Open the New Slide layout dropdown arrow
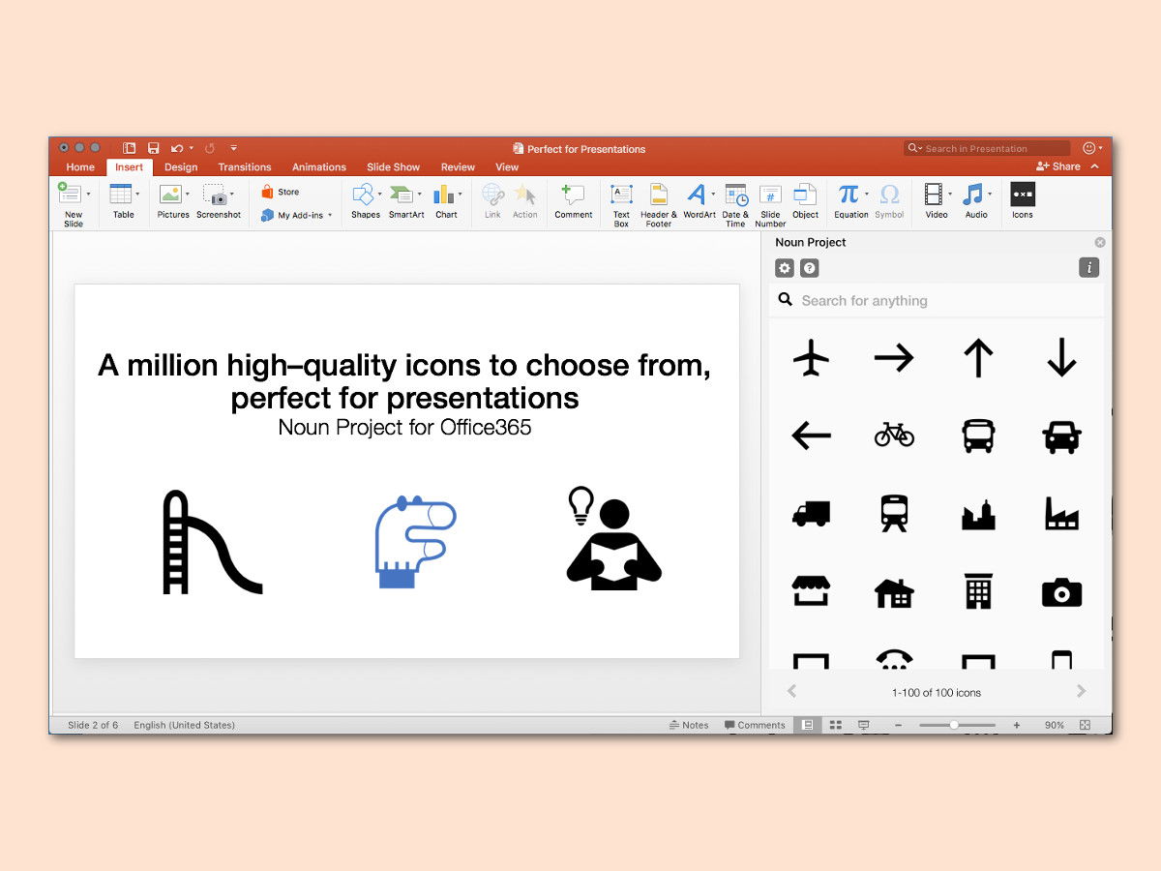The width and height of the screenshot is (1161, 871). [89, 194]
